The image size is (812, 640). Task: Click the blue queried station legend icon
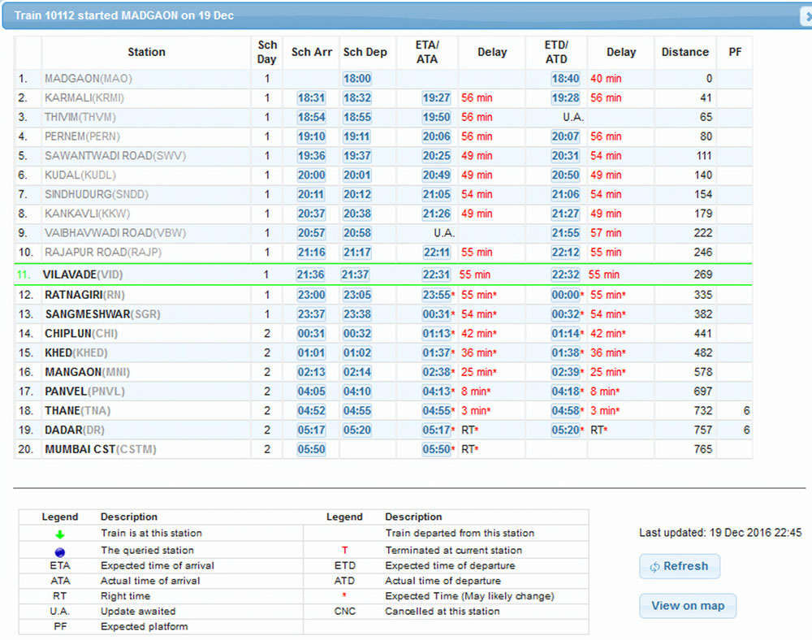60,551
